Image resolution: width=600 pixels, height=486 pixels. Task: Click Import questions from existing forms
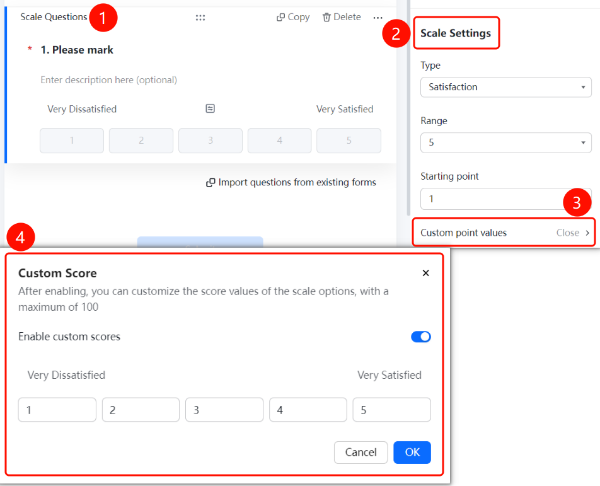[x=291, y=183]
